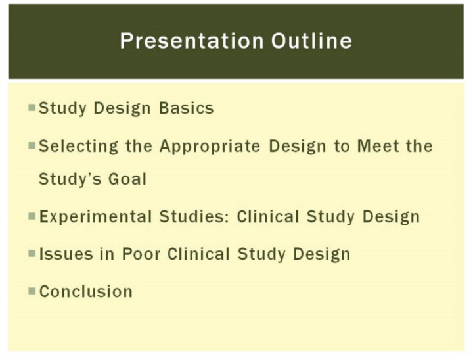Click the "Presentation Outline" slide title

pos(236,41)
